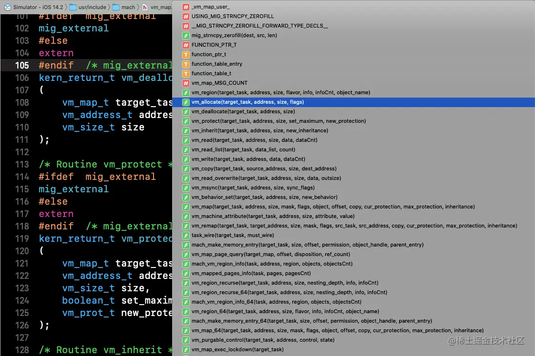Click the typedef icon beside function_ptr_t
Image resolution: width=535 pixels, height=356 pixels.
pos(186,55)
